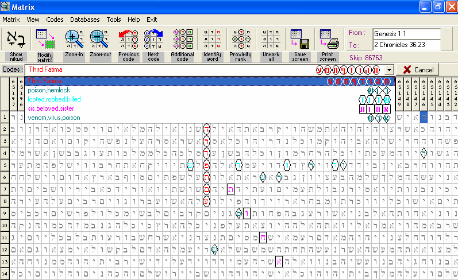The width and height of the screenshot is (458, 280).
Task: Click the Show nikud icon
Action: [x=16, y=39]
